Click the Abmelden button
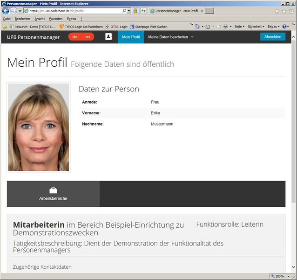The width and height of the screenshot is (297, 280). point(273,37)
